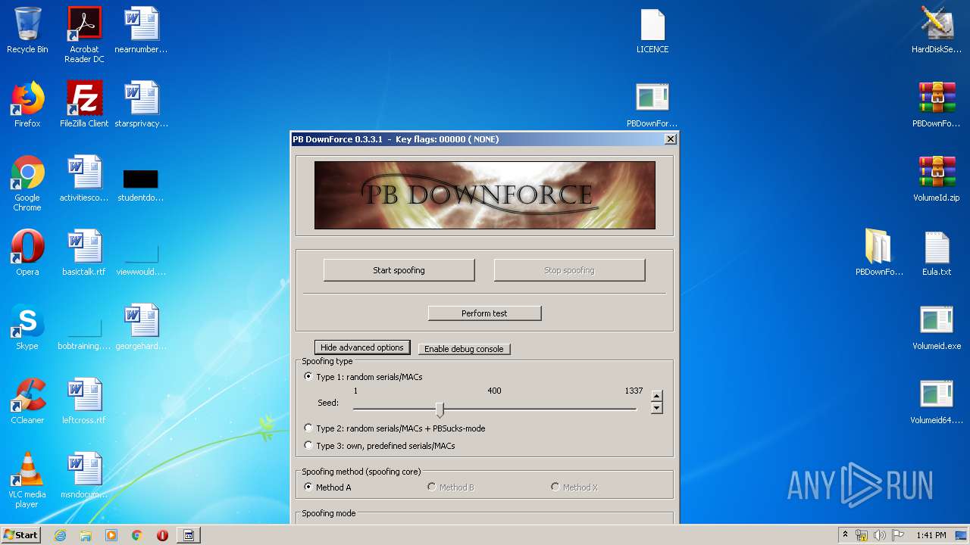Select Type 1 random serials/MACs option
The image size is (970, 545).
click(x=363, y=377)
